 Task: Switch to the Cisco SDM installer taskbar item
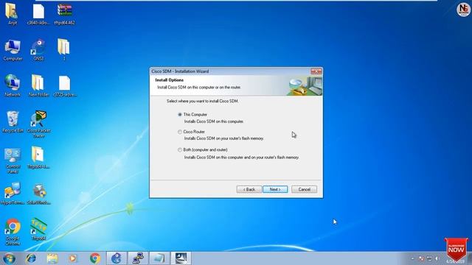tap(181, 258)
